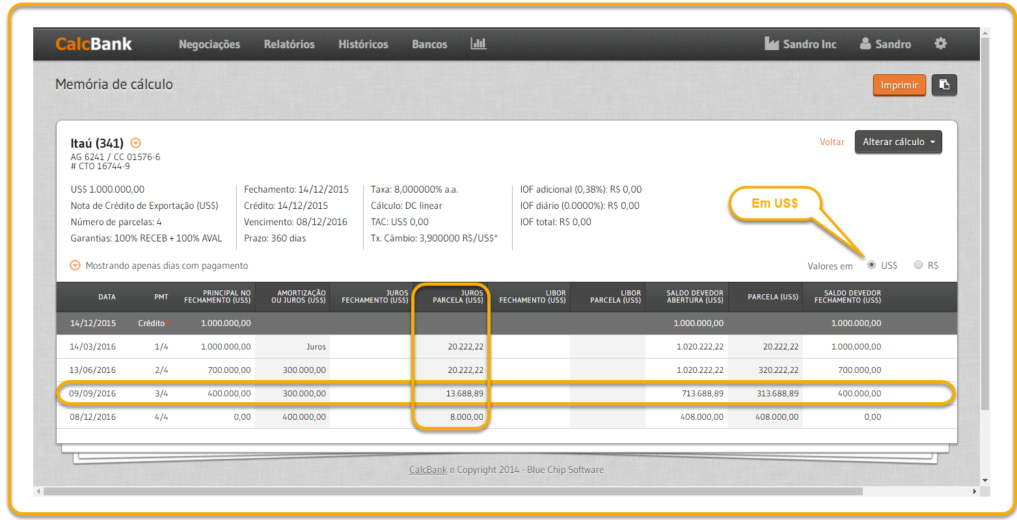Viewport: 1017px width, 520px height.
Task: Click the copy icon button beside Imprimir
Action: (944, 85)
